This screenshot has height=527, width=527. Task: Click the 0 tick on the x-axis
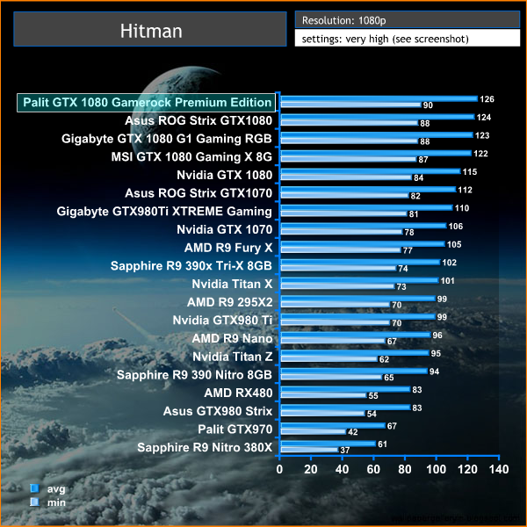pos(279,469)
